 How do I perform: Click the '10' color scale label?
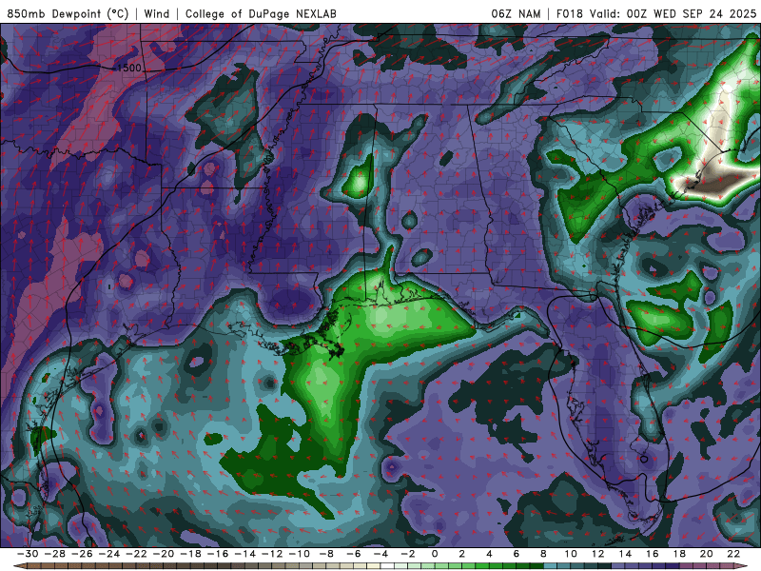coord(571,554)
